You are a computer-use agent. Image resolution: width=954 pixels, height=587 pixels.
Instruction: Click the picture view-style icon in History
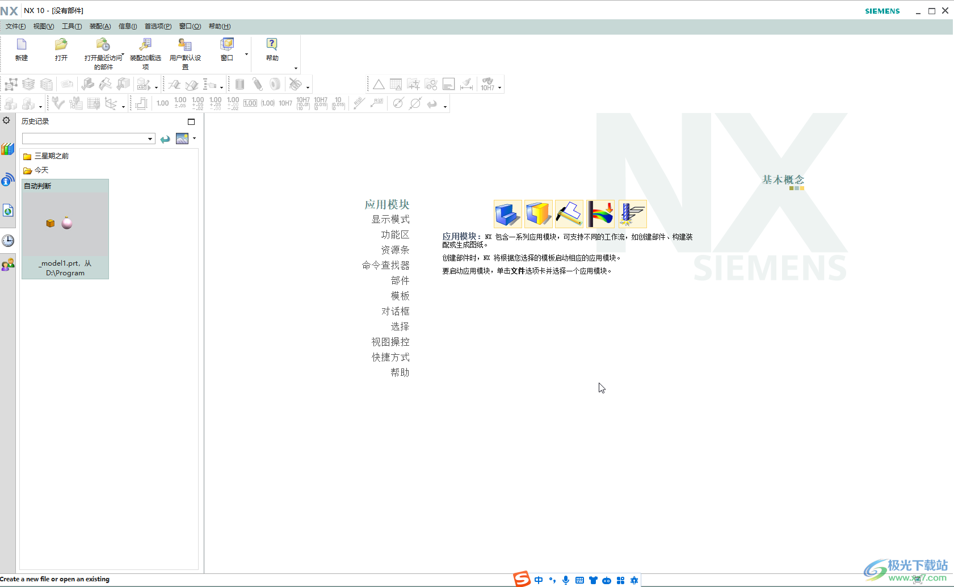[x=182, y=139]
